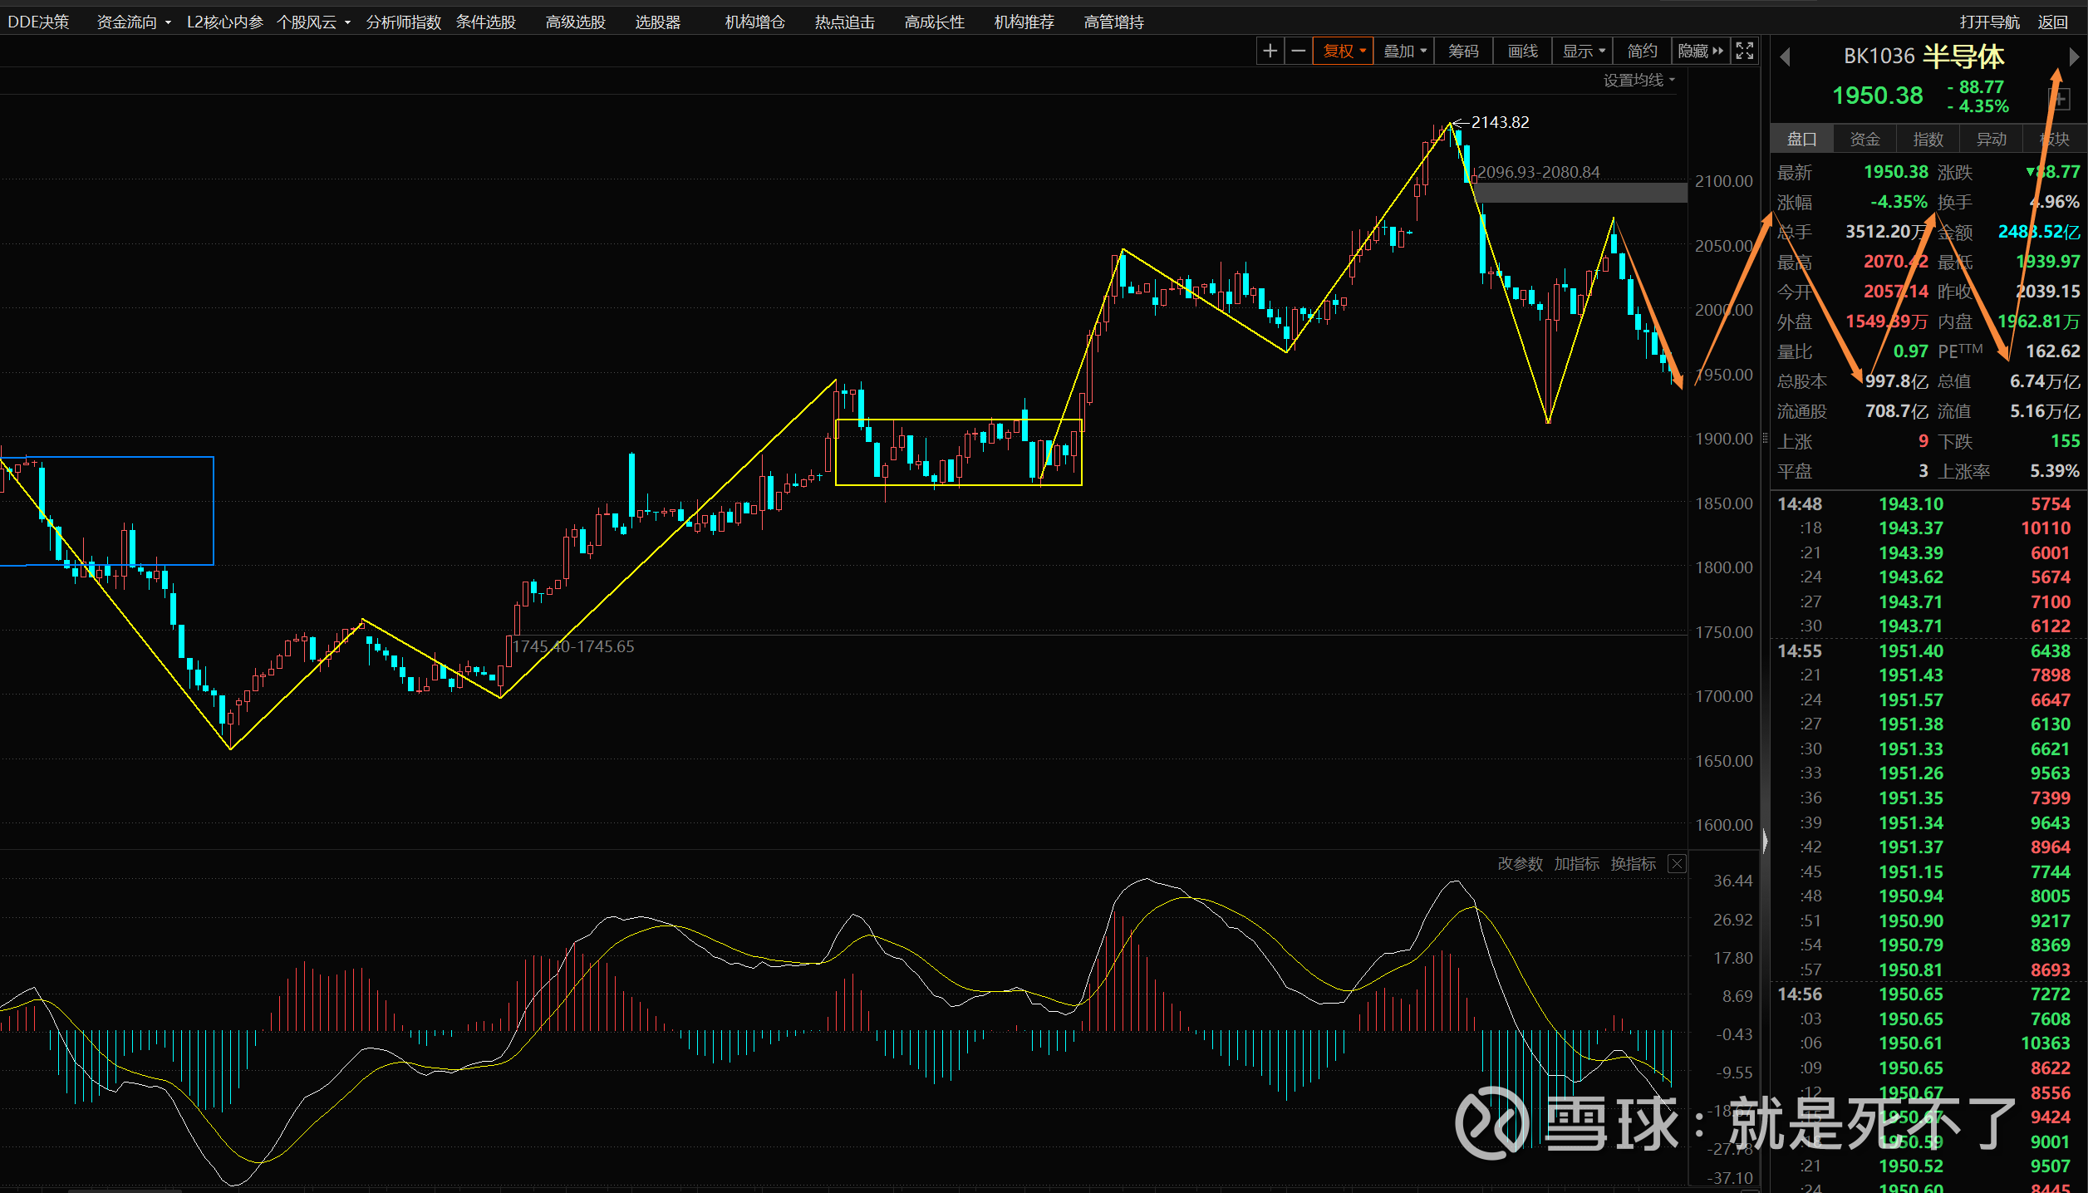
Task: Click the panel divider collapse handle
Action: click(1764, 841)
